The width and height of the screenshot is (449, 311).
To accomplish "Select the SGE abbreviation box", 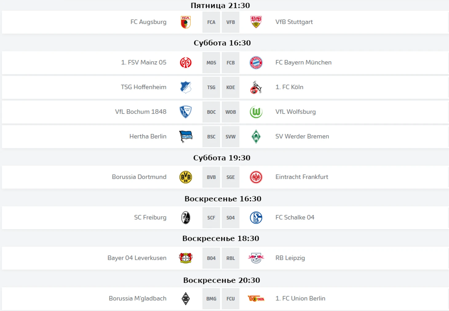I will tap(231, 177).
